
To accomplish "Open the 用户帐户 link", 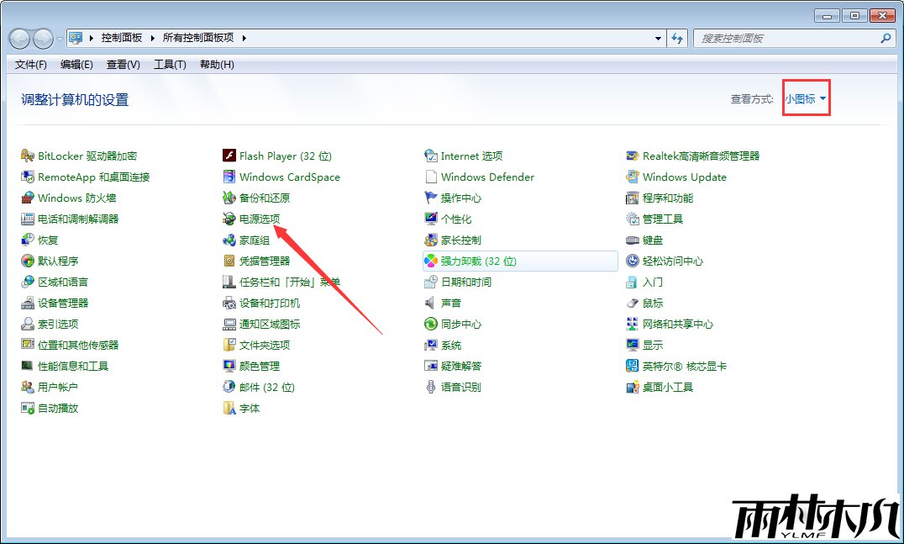I will pos(57,388).
